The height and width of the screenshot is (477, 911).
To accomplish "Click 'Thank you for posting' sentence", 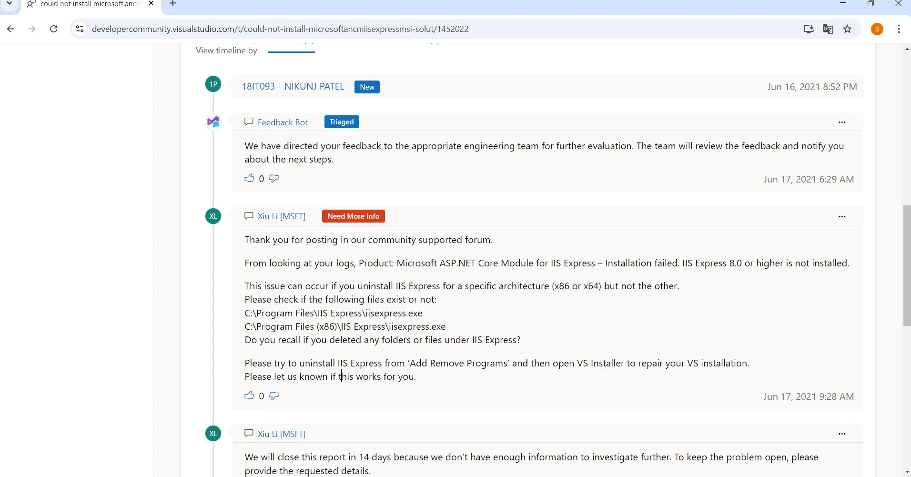I will [x=369, y=240].
